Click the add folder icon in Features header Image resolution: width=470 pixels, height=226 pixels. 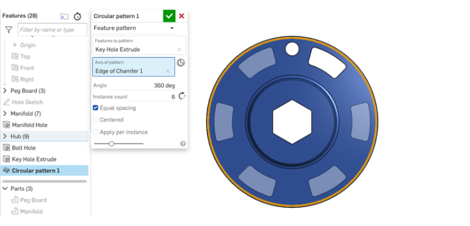coord(64,16)
